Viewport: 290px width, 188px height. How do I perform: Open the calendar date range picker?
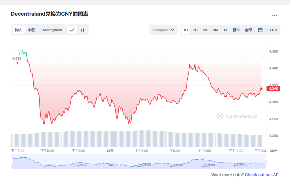coord(260,30)
